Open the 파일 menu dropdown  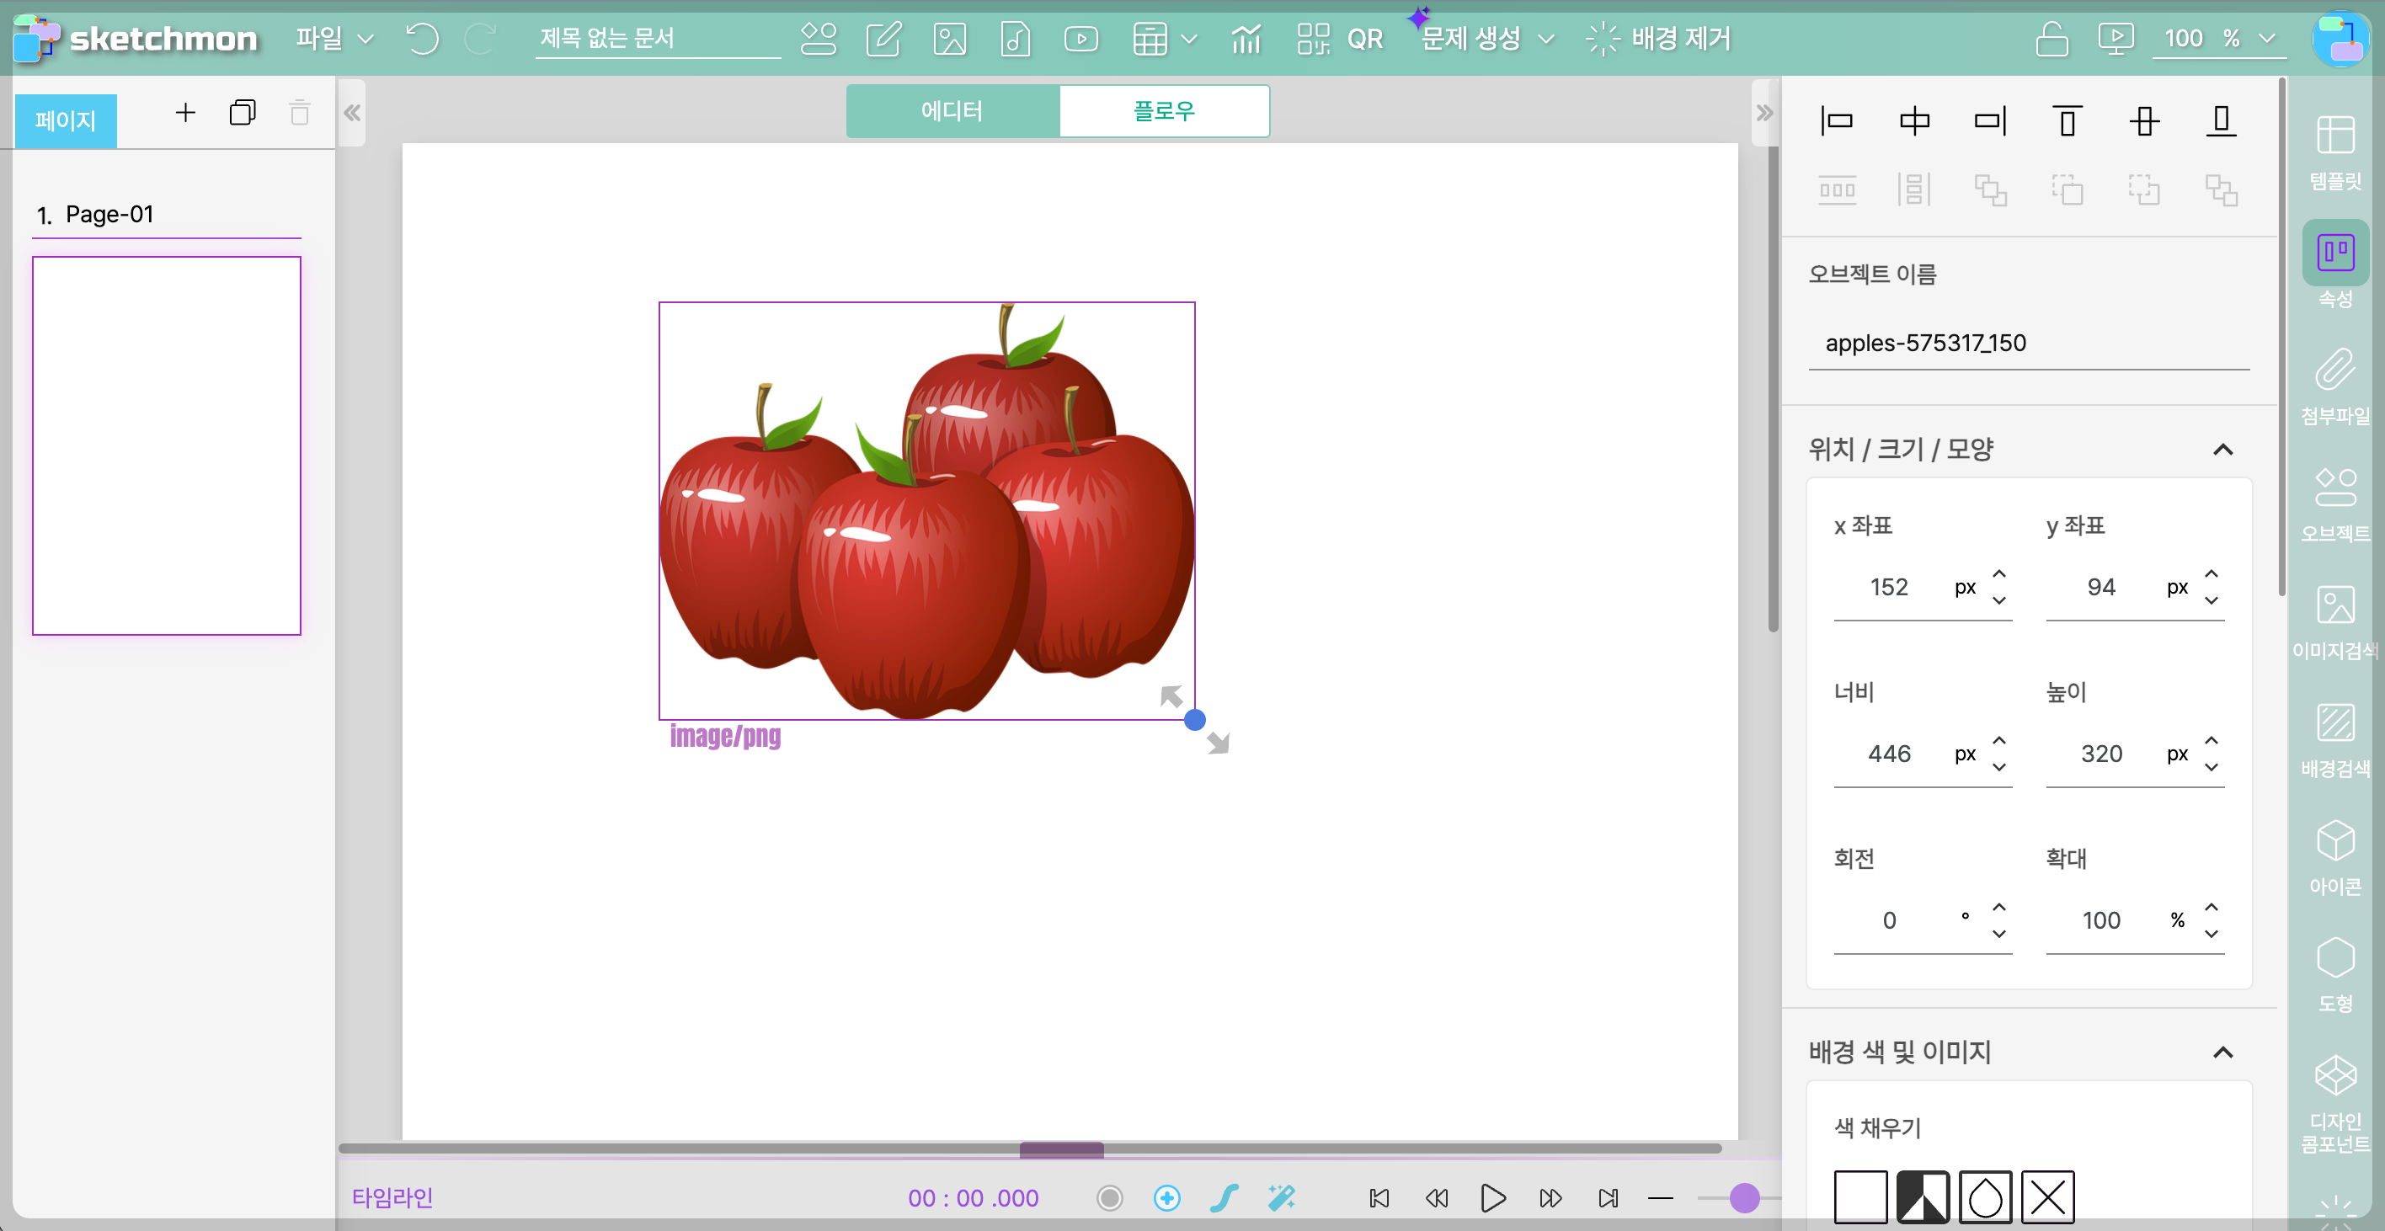pyautogui.click(x=333, y=39)
